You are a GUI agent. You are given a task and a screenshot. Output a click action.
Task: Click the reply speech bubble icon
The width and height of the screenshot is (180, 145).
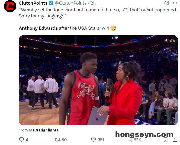(21, 140)
